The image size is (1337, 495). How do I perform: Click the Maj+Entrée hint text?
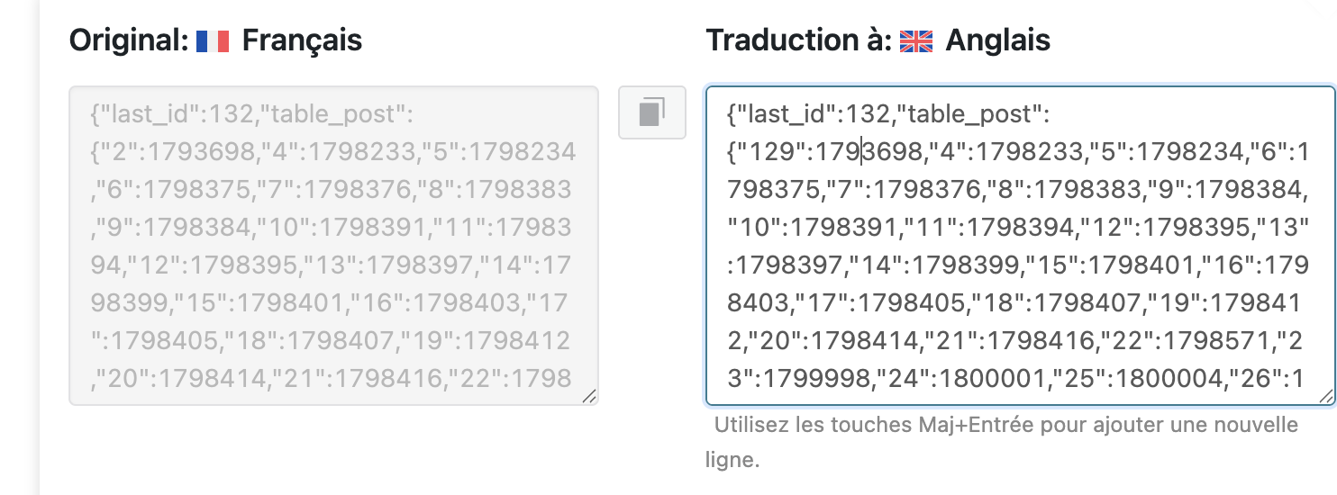click(x=1002, y=442)
